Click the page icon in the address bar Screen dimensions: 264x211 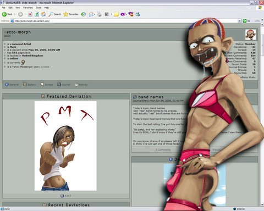[x=12, y=21]
